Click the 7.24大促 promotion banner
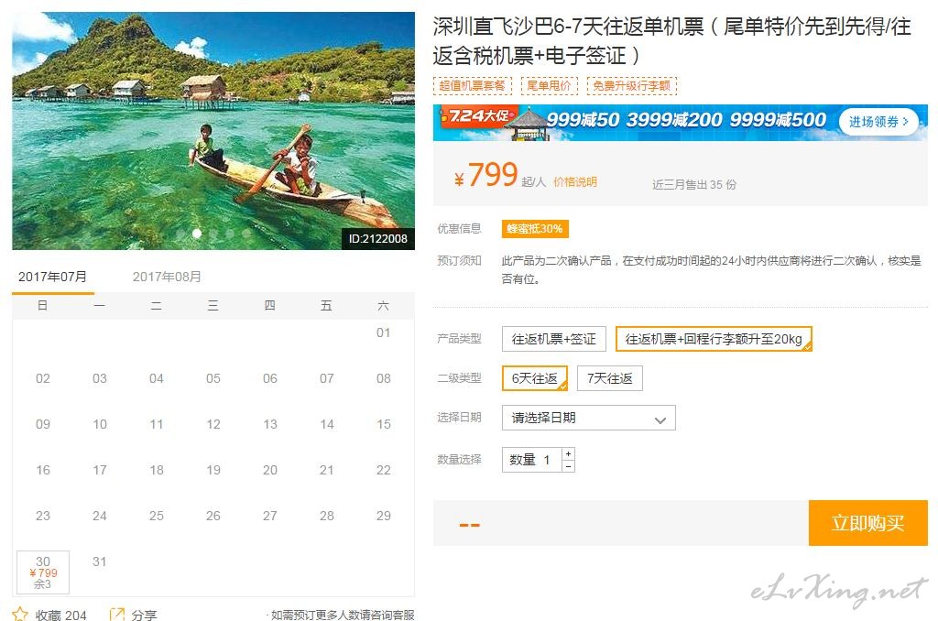The height and width of the screenshot is (621, 938). (x=681, y=123)
